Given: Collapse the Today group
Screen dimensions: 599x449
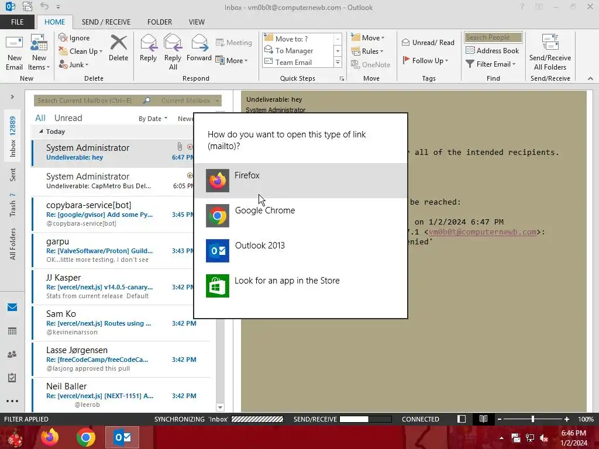Looking at the screenshot, I should coord(41,132).
